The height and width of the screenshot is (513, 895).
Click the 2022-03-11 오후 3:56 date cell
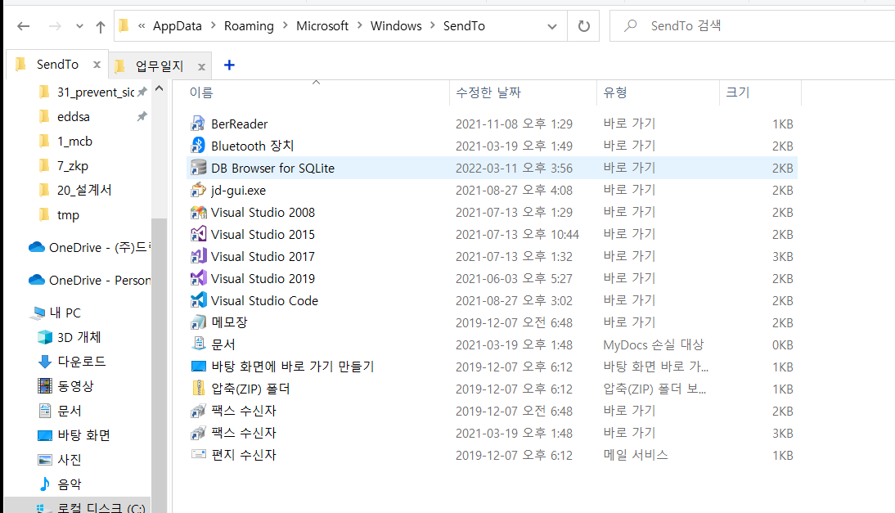click(514, 169)
